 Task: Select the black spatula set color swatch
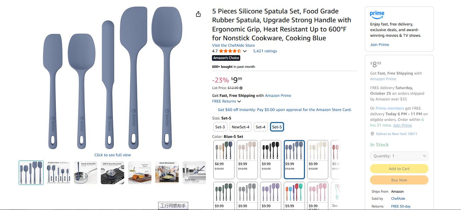coord(271,159)
